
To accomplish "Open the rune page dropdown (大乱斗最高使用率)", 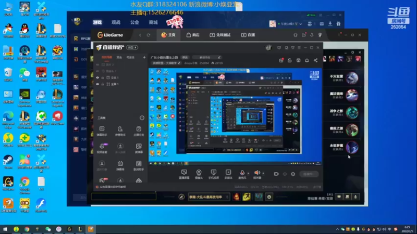I will 208,197.
